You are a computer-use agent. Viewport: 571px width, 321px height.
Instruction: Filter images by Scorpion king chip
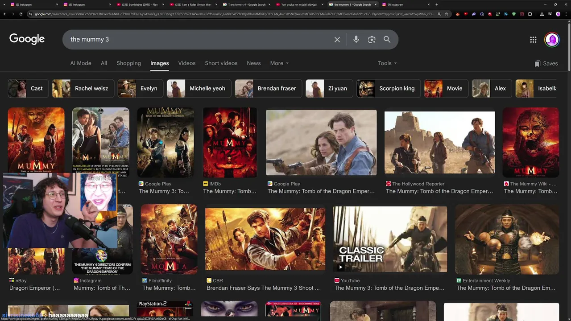click(x=388, y=88)
